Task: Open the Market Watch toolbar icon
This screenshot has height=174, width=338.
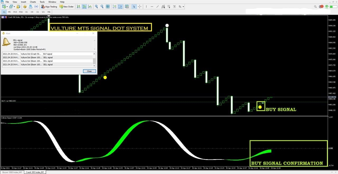Action: click(x=18, y=6)
